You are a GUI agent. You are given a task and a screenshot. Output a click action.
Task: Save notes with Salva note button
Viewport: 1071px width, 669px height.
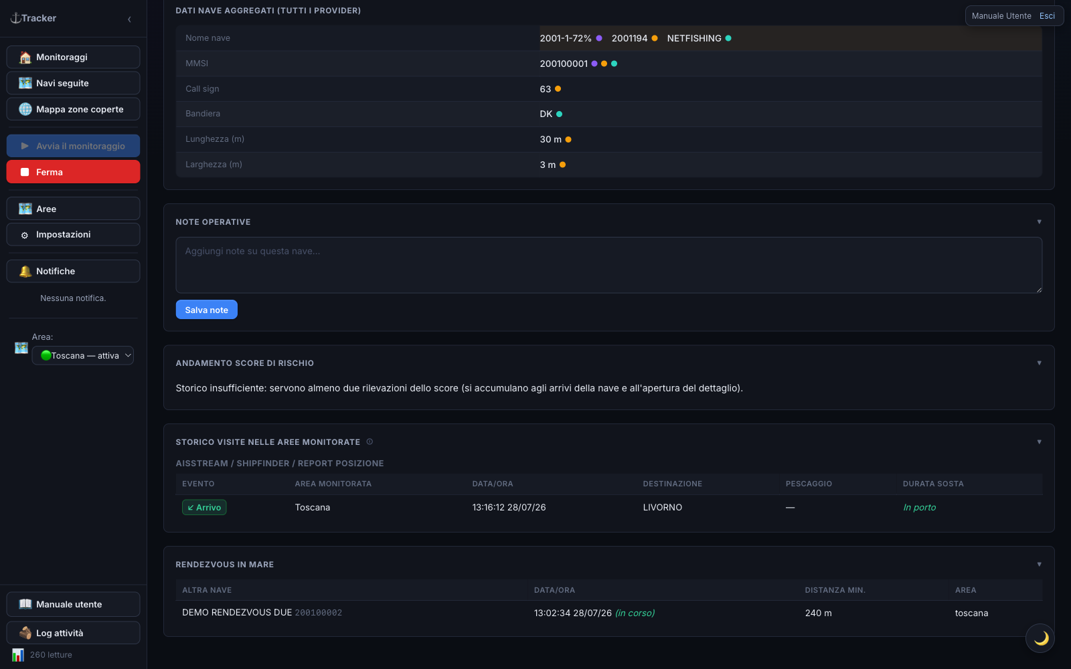click(207, 310)
